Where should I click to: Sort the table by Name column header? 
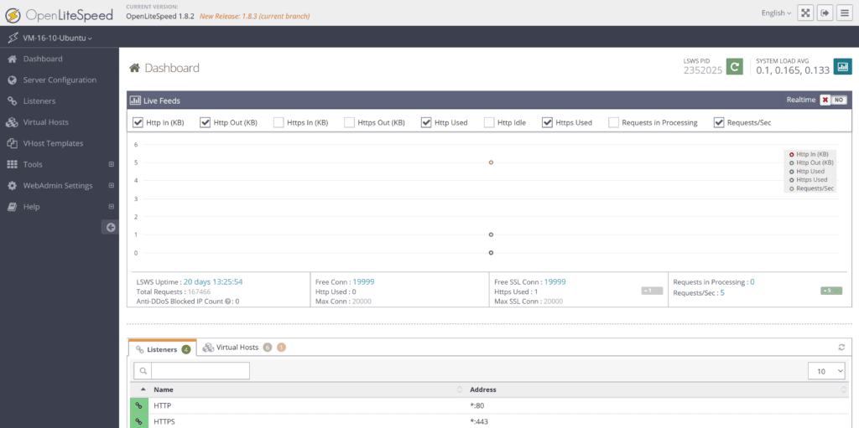(163, 389)
